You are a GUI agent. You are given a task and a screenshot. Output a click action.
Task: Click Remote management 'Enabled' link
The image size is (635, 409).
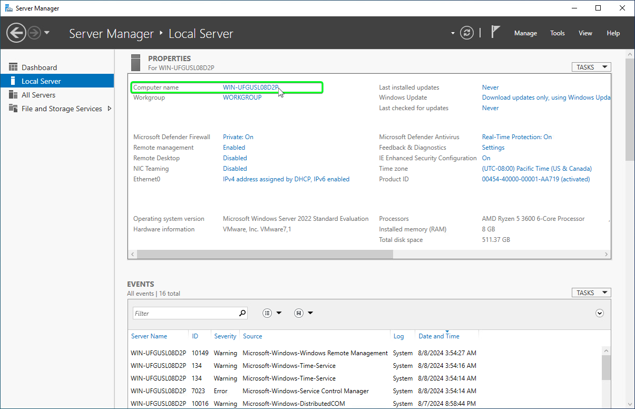pyautogui.click(x=234, y=148)
